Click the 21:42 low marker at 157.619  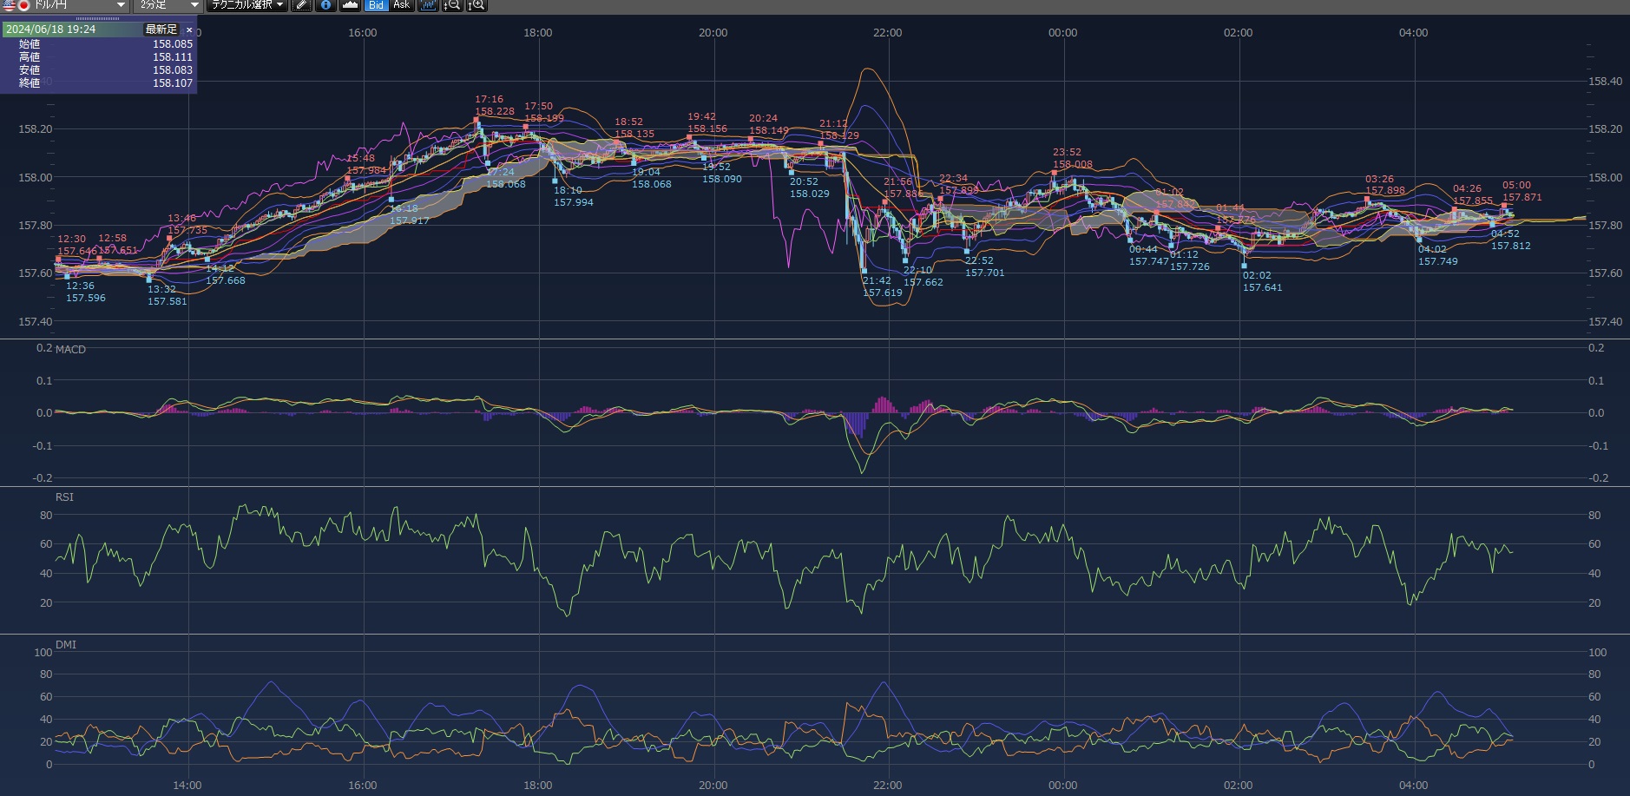pos(864,271)
